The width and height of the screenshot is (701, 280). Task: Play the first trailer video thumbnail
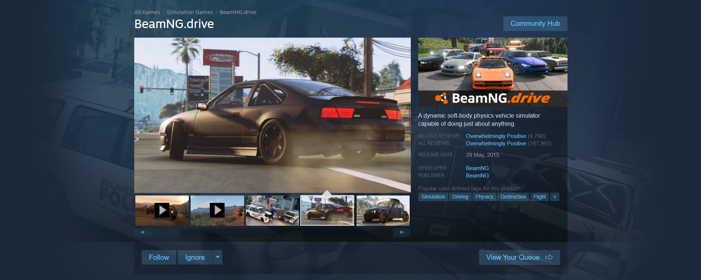tap(162, 210)
